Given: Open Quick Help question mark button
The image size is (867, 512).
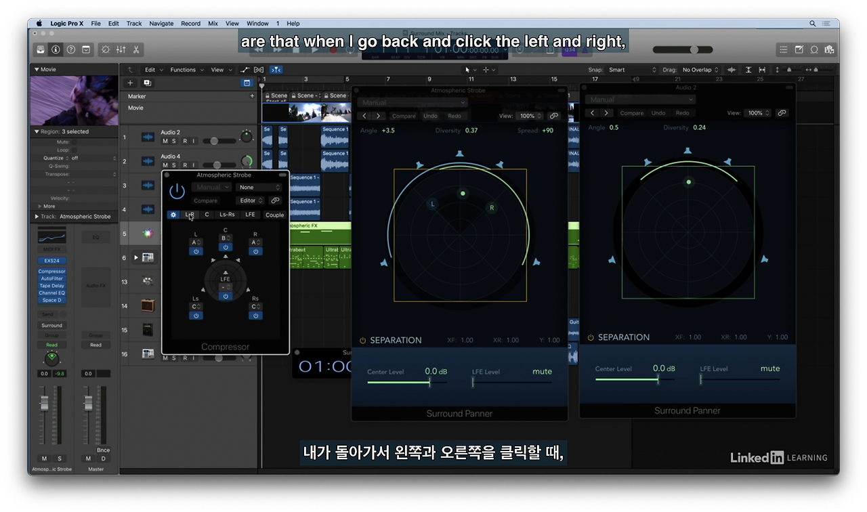Looking at the screenshot, I should pos(71,49).
